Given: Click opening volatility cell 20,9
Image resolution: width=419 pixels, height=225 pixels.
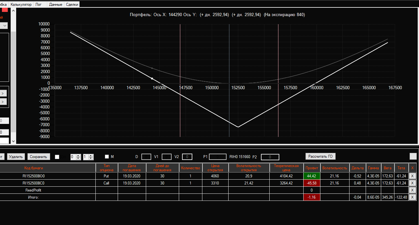Looking at the screenshot, I should (249, 176).
